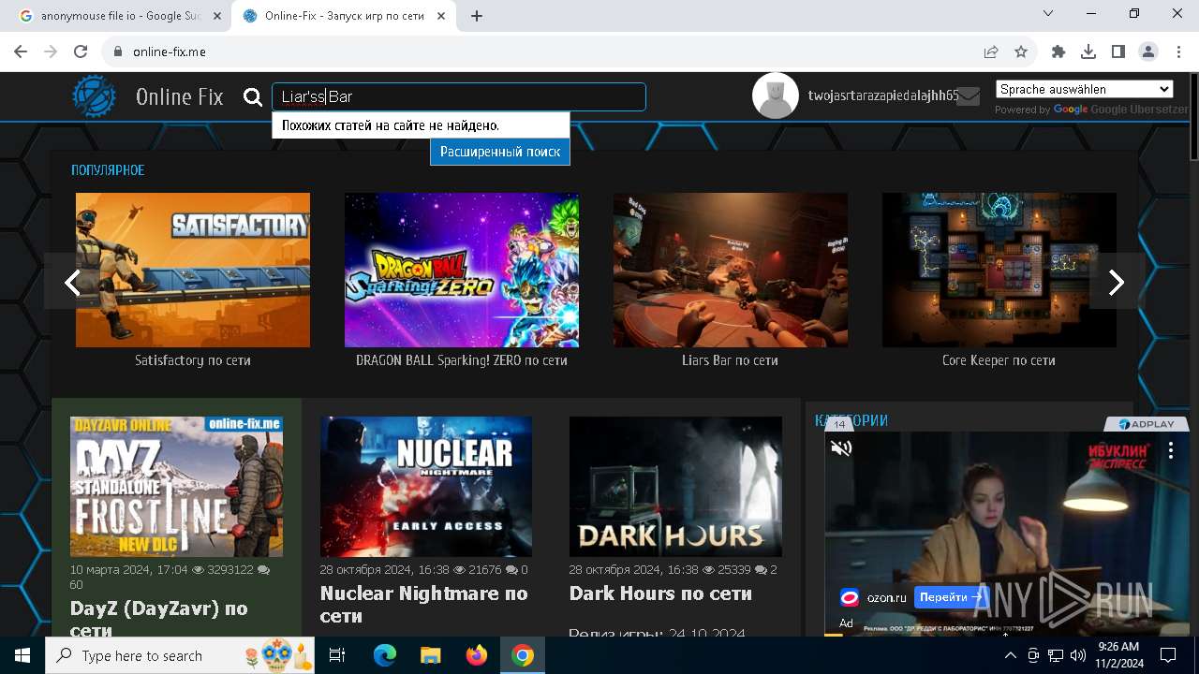Open Satisfactory по сети title link
The height and width of the screenshot is (674, 1199).
click(193, 360)
